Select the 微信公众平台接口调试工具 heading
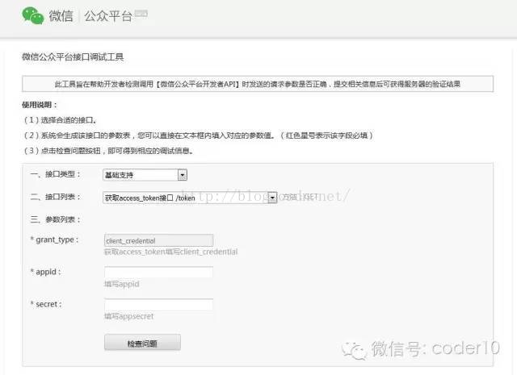The width and height of the screenshot is (517, 375). click(x=73, y=57)
